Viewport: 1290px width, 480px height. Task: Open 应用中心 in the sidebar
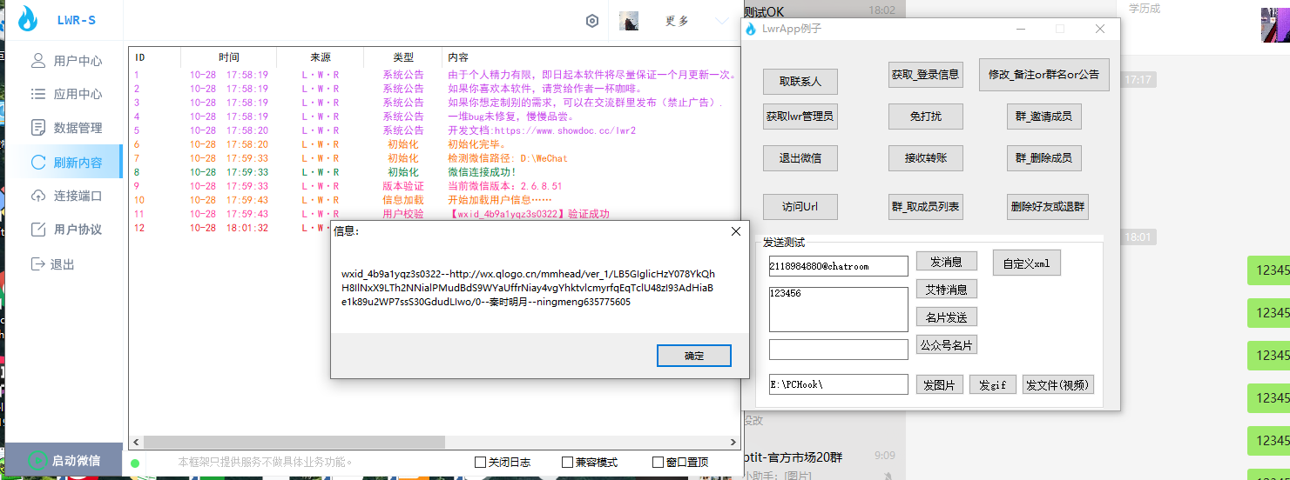point(66,94)
